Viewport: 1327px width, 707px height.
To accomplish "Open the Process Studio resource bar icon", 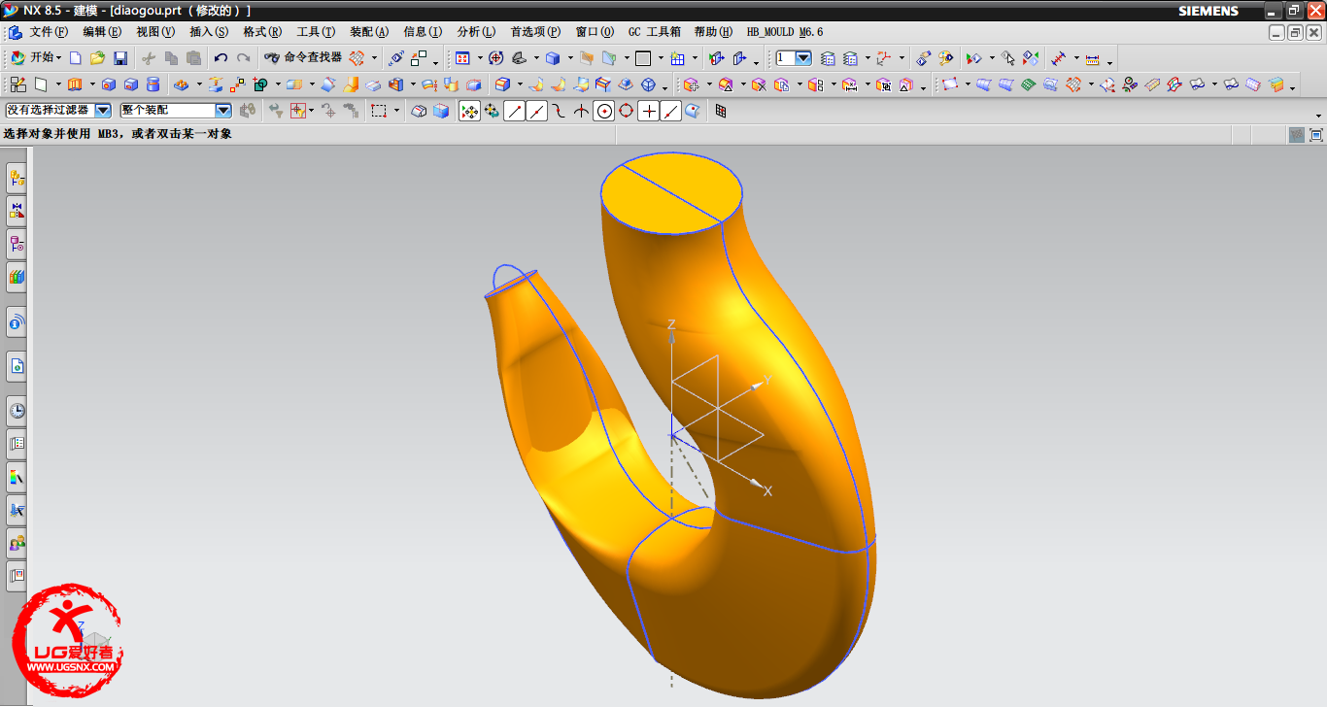I will click(17, 477).
